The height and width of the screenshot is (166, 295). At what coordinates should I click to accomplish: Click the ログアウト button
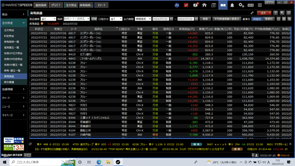[270, 3]
